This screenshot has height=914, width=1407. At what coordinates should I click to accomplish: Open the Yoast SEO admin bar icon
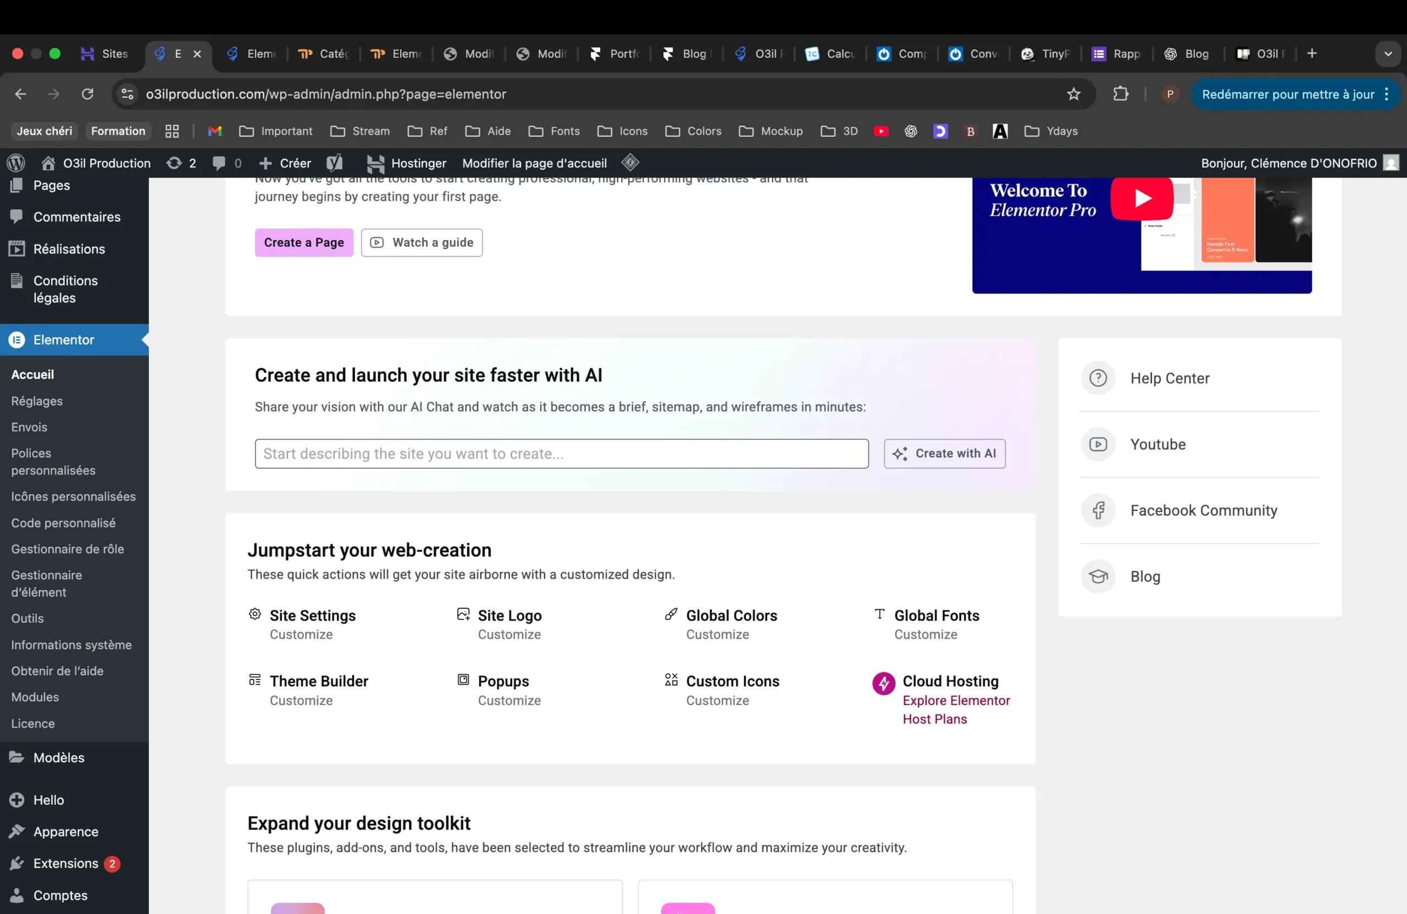click(x=335, y=163)
